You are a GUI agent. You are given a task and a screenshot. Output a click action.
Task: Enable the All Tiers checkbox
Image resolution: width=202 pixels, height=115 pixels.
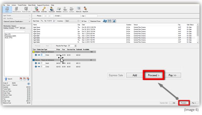tap(81, 21)
